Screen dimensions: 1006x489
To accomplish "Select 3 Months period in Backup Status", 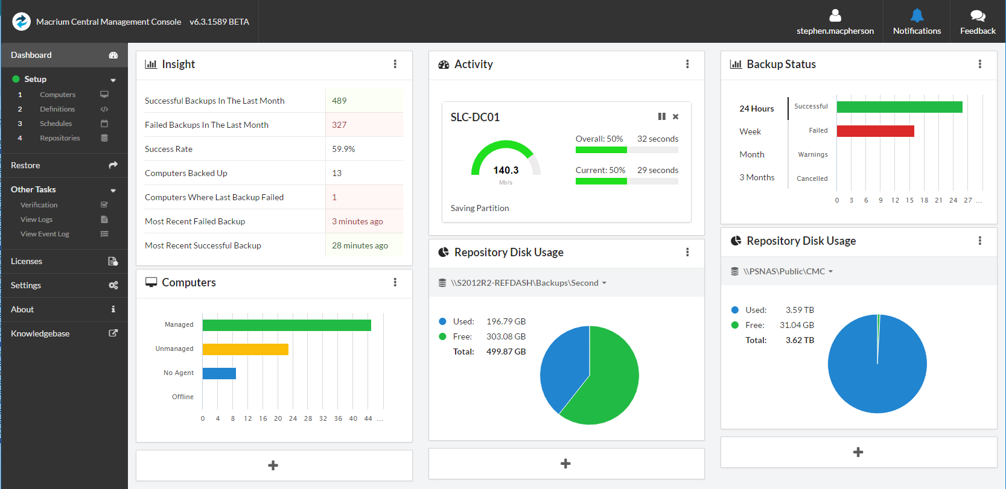I will (757, 177).
